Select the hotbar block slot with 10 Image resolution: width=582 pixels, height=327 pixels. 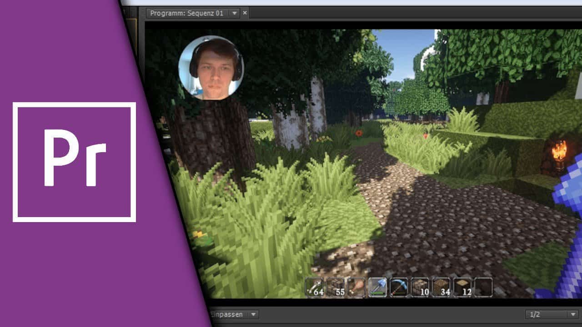[x=420, y=287]
